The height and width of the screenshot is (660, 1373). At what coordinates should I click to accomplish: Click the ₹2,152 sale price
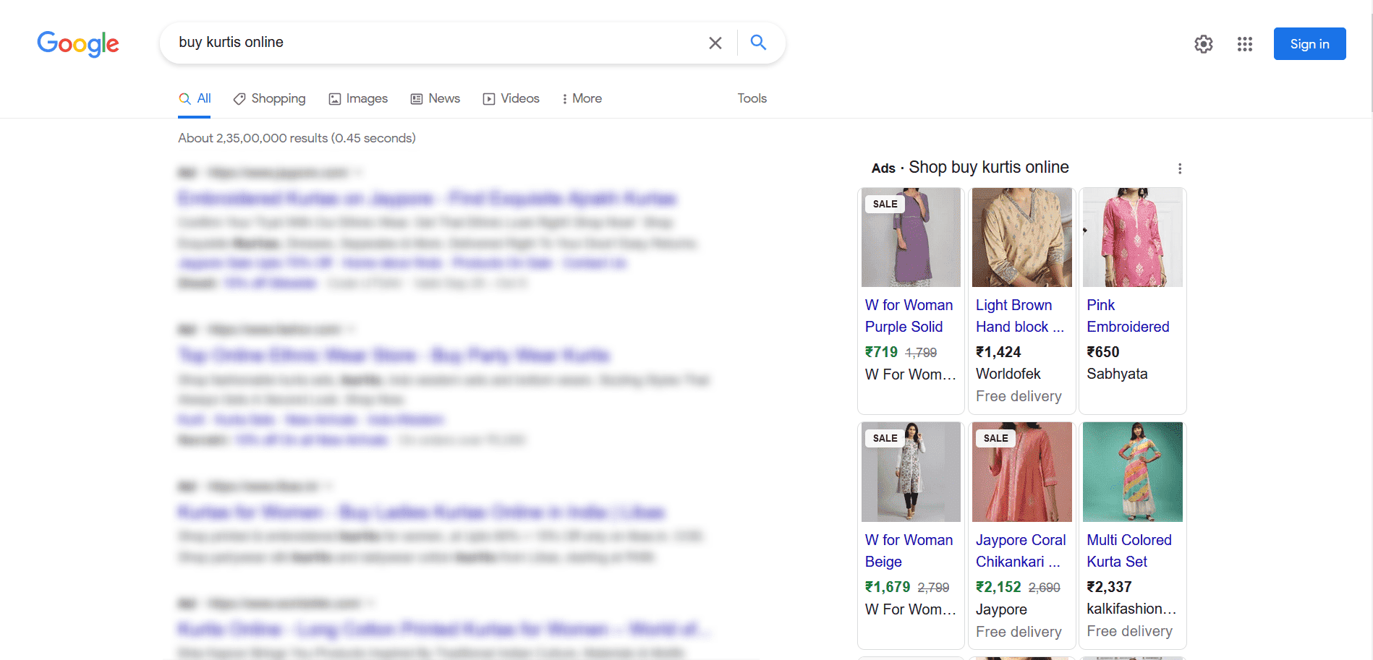click(x=998, y=587)
